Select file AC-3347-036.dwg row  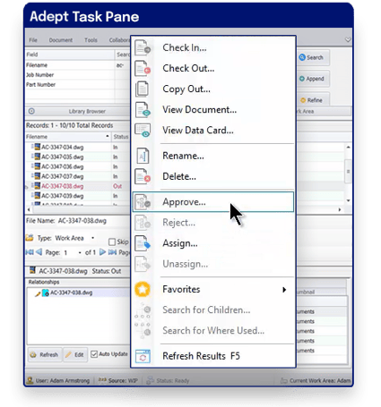[78, 166]
